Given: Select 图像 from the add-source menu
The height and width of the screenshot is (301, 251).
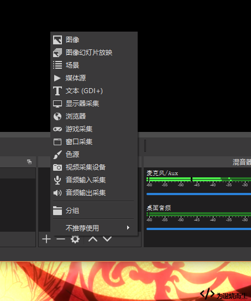Looking at the screenshot, I should [94, 40].
